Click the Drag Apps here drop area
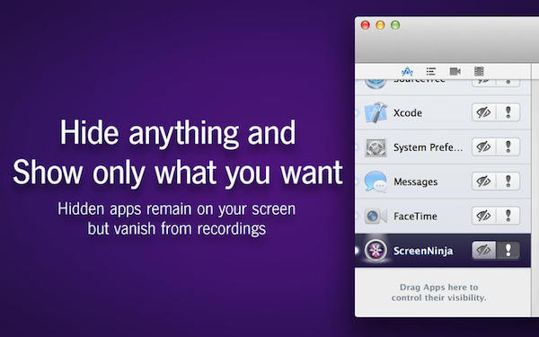539x337 pixels. (x=442, y=292)
